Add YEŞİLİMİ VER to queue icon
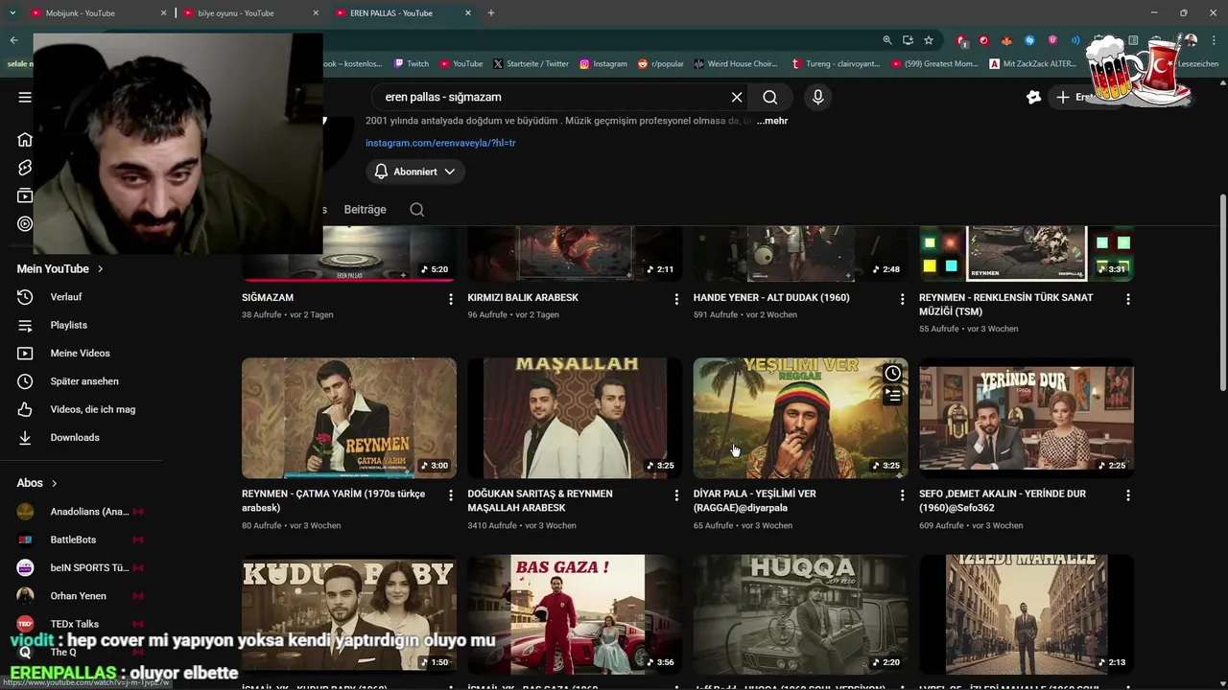Image resolution: width=1228 pixels, height=690 pixels. [x=893, y=395]
